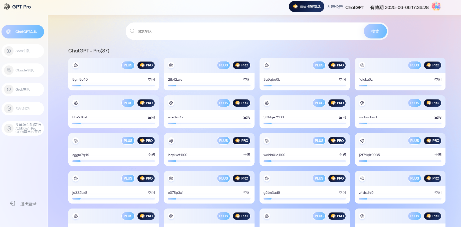461x227 pixels.
Task: Click the 会员卡密激活 button
Action: click(307, 6)
